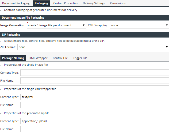169x132 pixels.
Task: Click the Document Image File Packaging header
Action: coord(23,18)
